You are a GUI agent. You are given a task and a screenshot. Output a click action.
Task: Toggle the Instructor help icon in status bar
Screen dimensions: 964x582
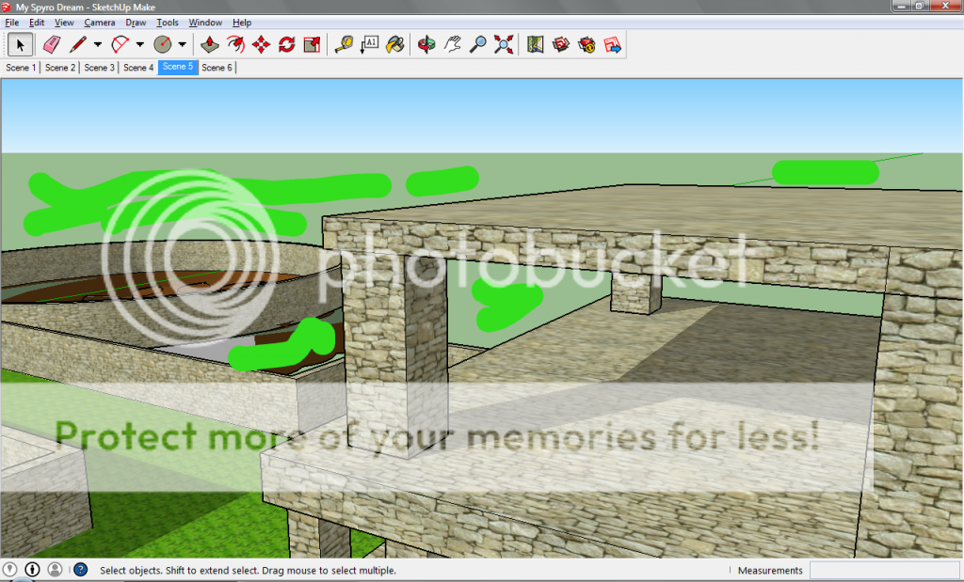pos(80,570)
